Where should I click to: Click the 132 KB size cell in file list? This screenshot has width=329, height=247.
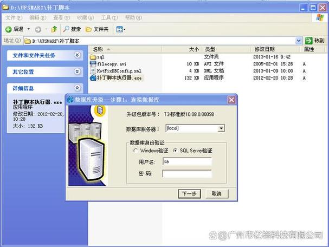coord(191,78)
